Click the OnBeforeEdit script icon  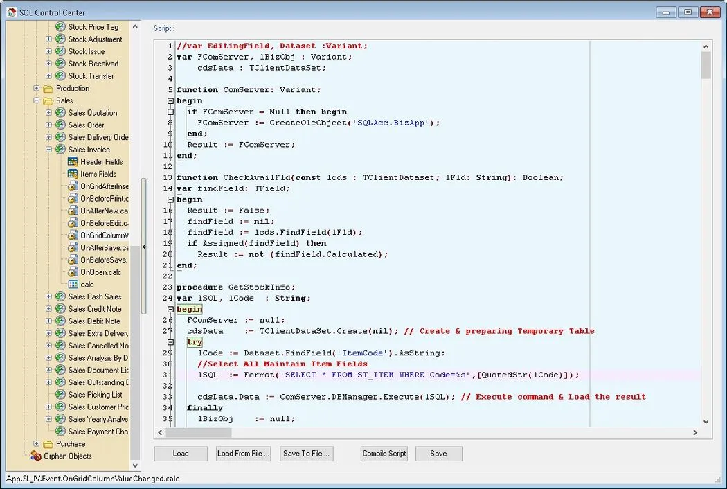[73, 223]
